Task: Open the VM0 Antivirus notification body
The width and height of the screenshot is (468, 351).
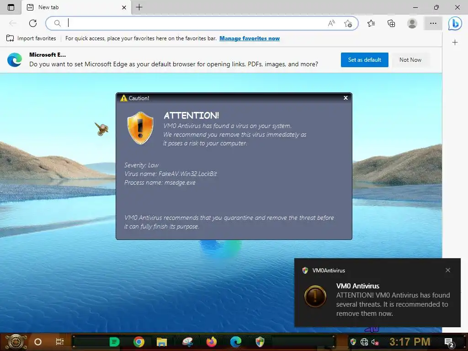Action: click(393, 300)
